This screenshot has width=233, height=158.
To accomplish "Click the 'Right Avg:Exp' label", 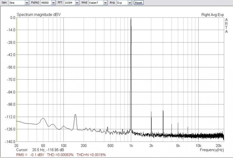I will [213, 15].
